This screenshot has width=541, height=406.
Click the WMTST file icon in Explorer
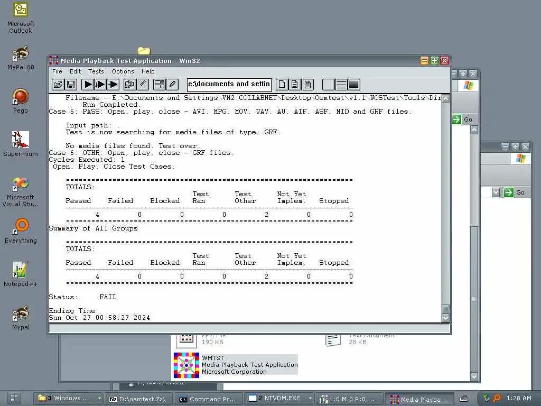pos(186,365)
